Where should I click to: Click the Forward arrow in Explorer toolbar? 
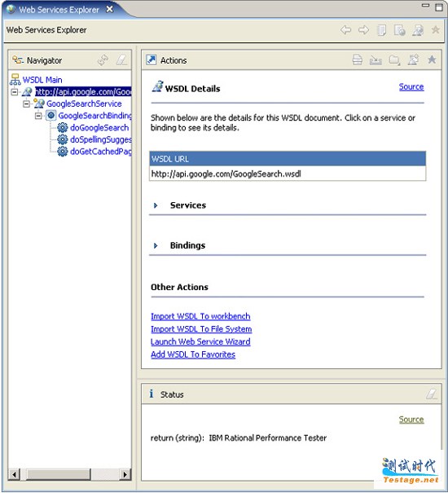click(364, 30)
